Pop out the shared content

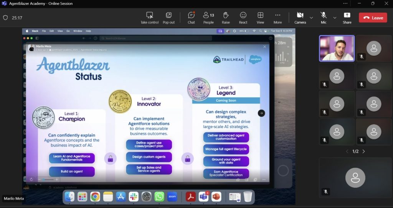click(x=168, y=17)
